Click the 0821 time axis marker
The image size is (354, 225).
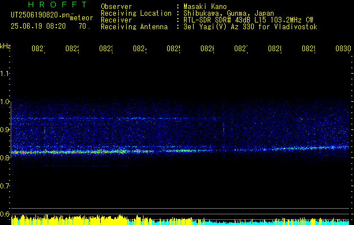tap(39, 49)
